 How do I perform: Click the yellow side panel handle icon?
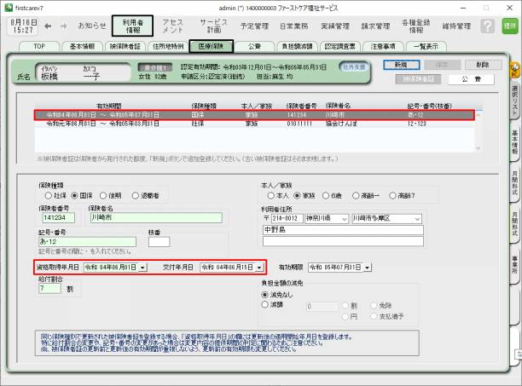514,67
